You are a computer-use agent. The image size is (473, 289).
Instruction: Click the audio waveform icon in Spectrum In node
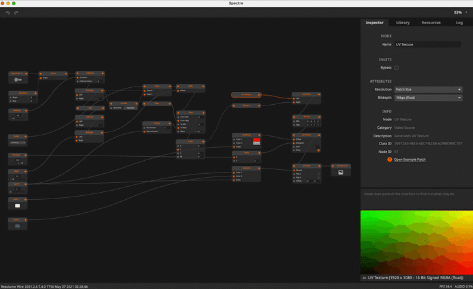click(18, 79)
